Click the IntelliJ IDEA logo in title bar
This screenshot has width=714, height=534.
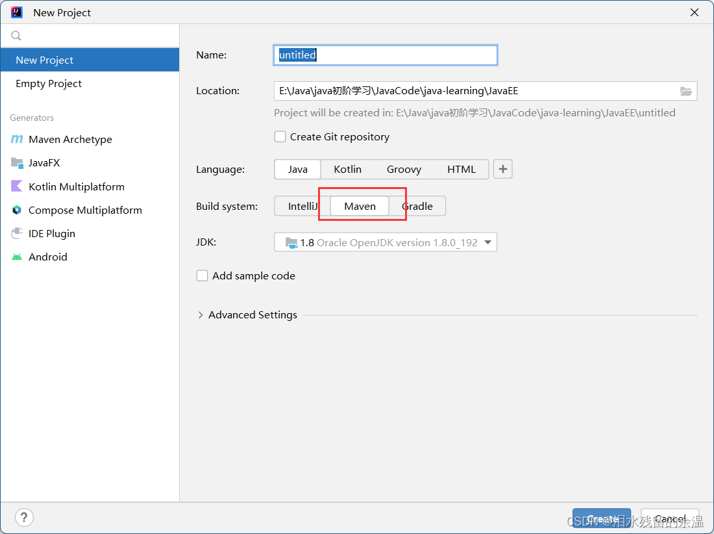click(17, 12)
